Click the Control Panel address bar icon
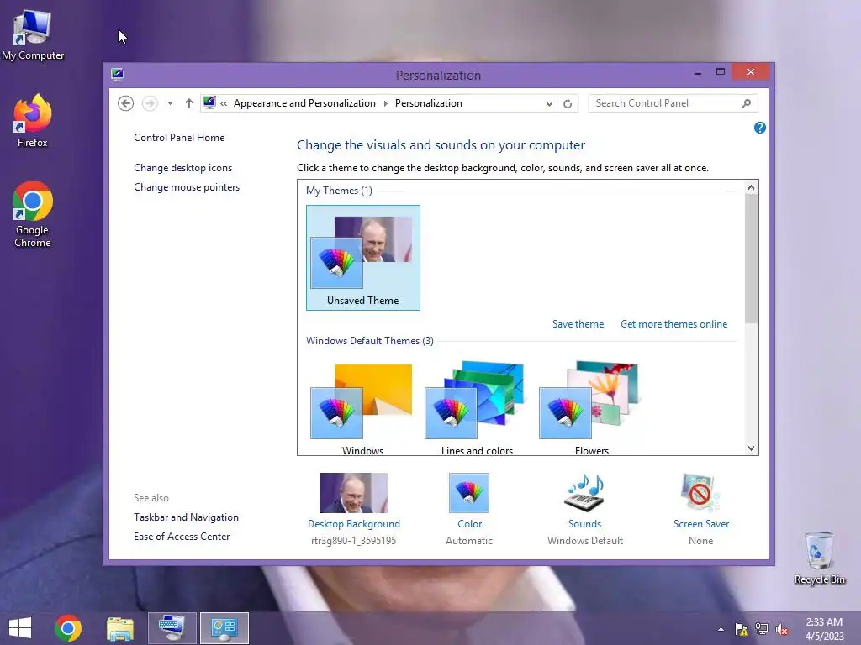Screen dimensions: 861x645 pyautogui.click(x=209, y=102)
